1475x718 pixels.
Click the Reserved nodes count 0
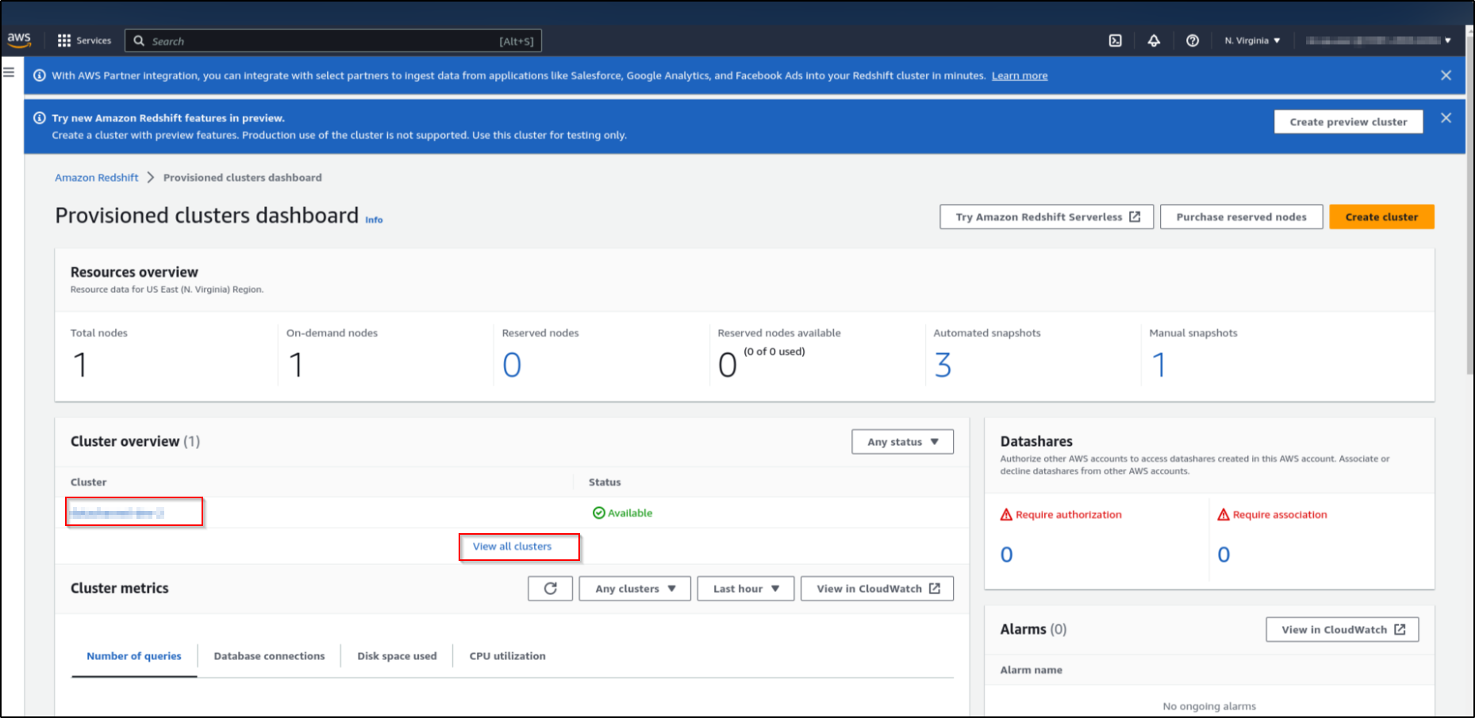pyautogui.click(x=512, y=366)
